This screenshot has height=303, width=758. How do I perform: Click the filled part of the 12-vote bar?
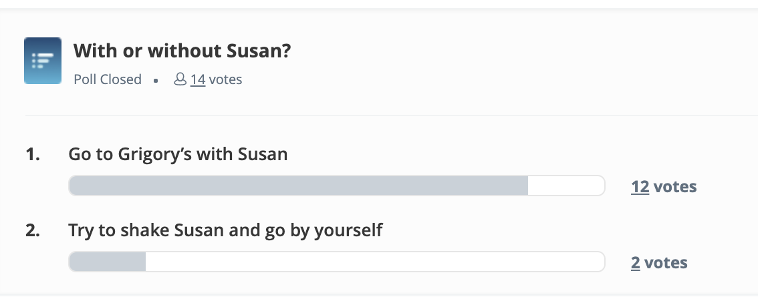[x=298, y=186]
